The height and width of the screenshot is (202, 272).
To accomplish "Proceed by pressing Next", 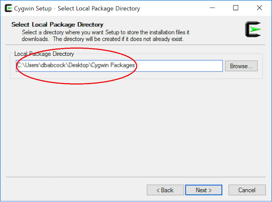I will click(203, 190).
